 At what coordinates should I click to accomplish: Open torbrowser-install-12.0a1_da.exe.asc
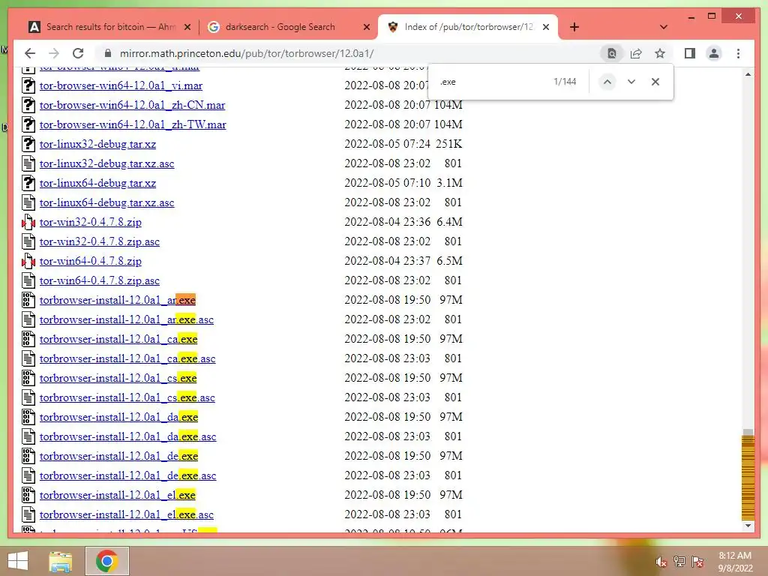pos(127,437)
